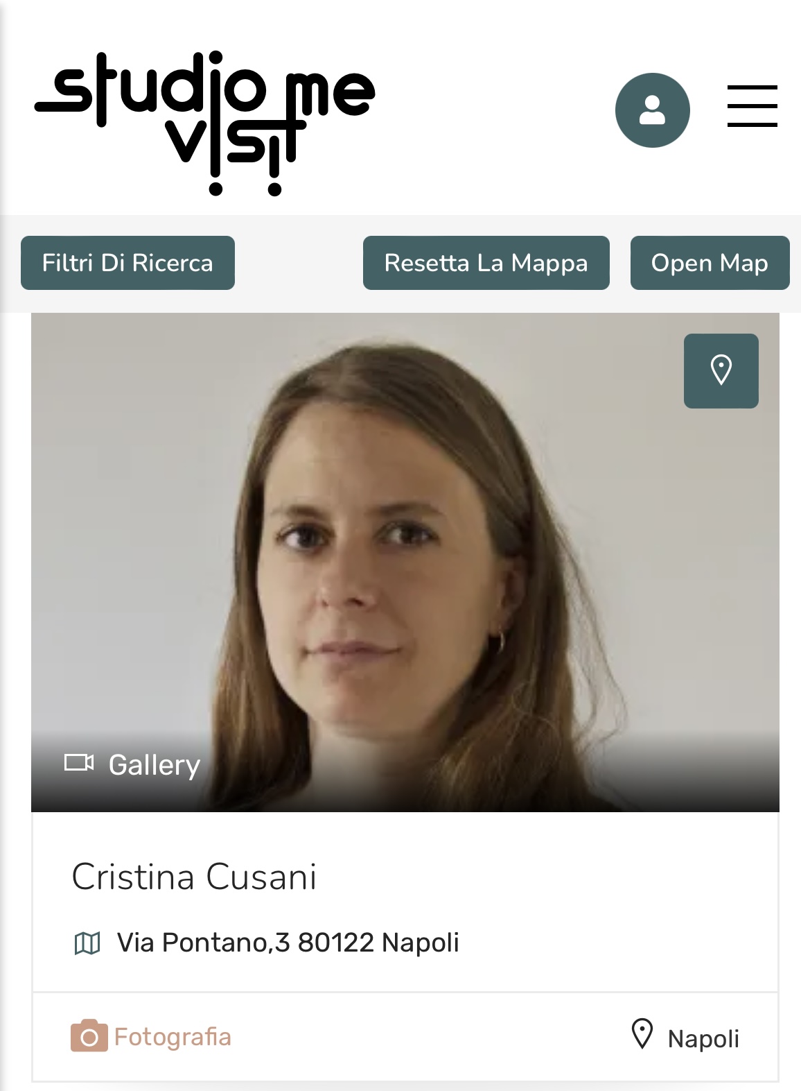Open the Cristina Cusani artist name link

click(194, 877)
